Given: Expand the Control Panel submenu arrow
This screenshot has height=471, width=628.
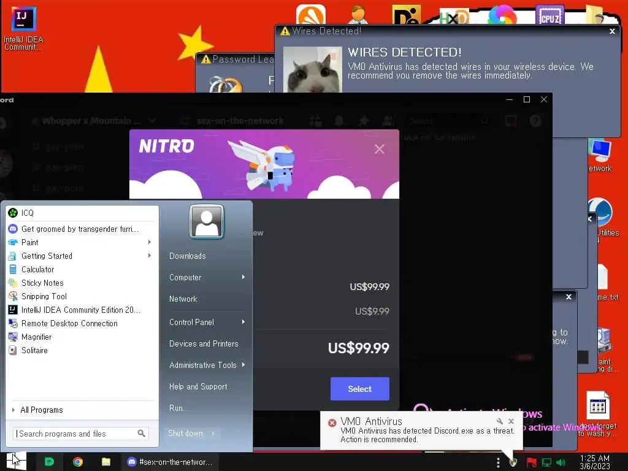Looking at the screenshot, I should (243, 322).
